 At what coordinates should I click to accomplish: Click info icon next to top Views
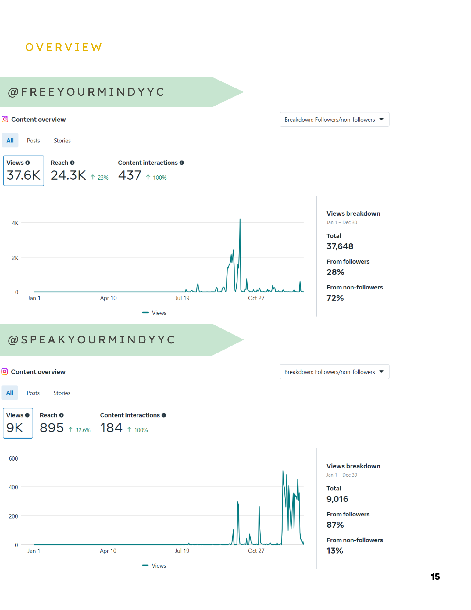pos(28,163)
